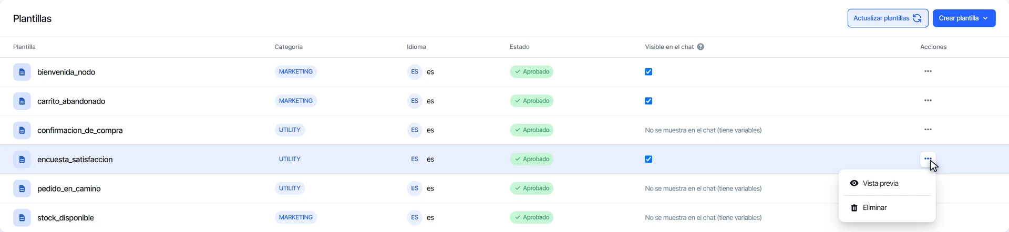Click the Visible en el chat header
1009x232 pixels.
[669, 47]
